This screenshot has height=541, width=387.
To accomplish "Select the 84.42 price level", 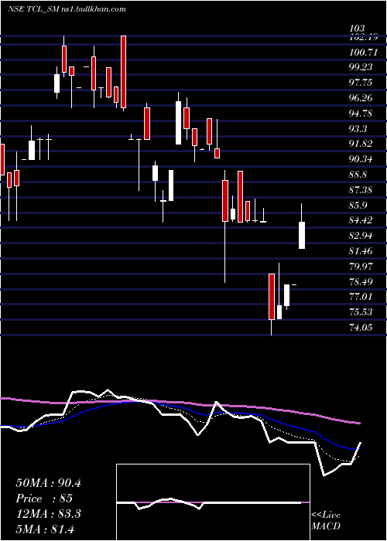I will pyautogui.click(x=361, y=220).
